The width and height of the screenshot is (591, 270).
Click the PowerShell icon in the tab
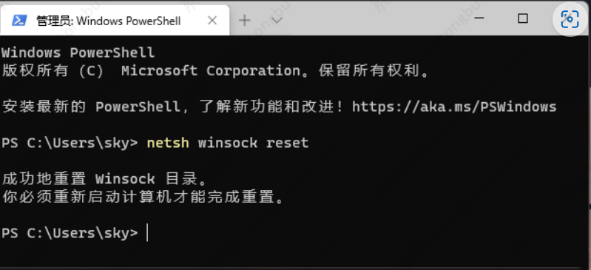pyautogui.click(x=18, y=21)
